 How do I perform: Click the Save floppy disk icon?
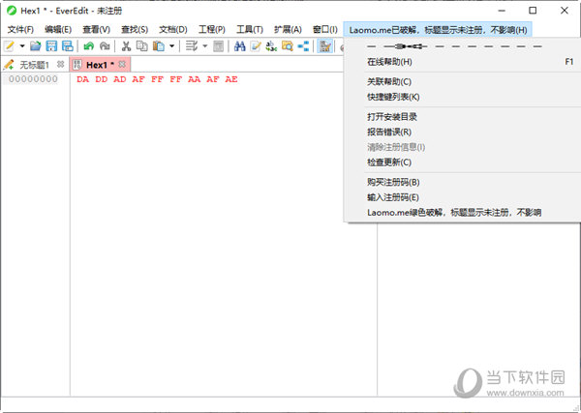pyautogui.click(x=51, y=46)
